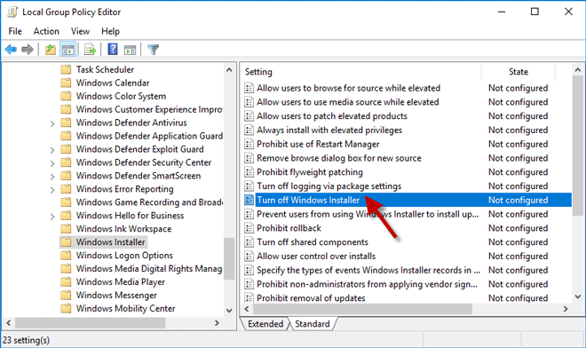Expand the Windows Defender SmartScreen node
This screenshot has height=348, width=586.
point(52,177)
